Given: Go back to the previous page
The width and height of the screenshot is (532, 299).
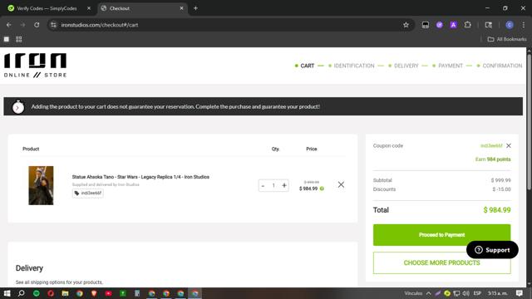Looking at the screenshot, I should point(9,25).
